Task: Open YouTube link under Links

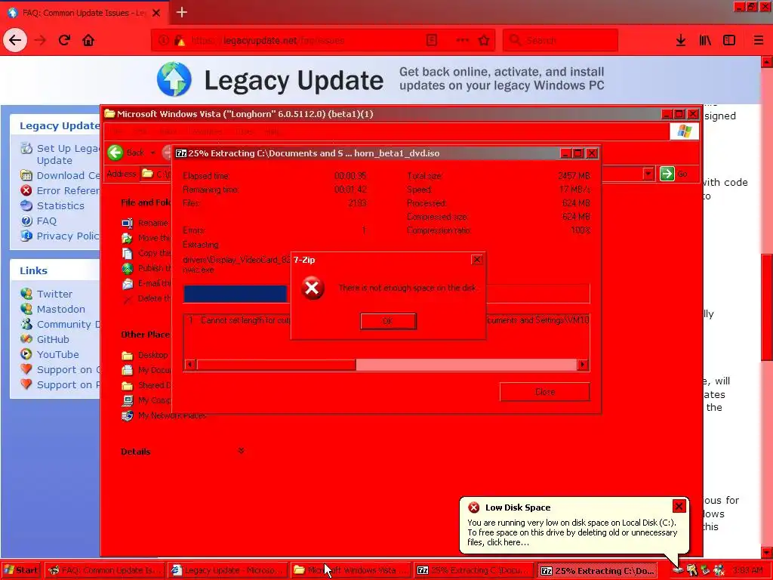Action: pos(57,355)
